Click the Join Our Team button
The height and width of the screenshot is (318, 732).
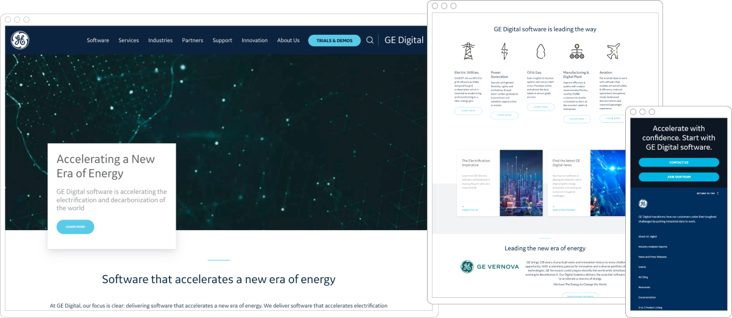pyautogui.click(x=678, y=177)
